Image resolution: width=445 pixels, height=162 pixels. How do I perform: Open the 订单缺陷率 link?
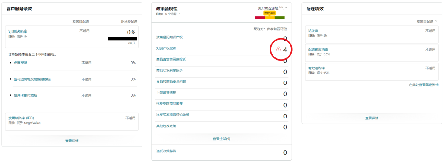(x=18, y=31)
